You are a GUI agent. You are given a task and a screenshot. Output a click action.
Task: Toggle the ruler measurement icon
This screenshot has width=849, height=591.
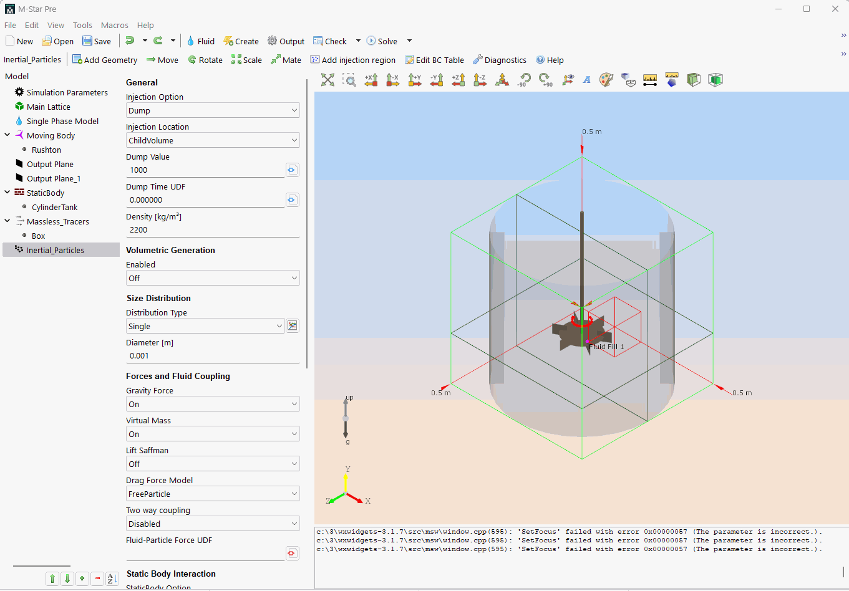[650, 80]
